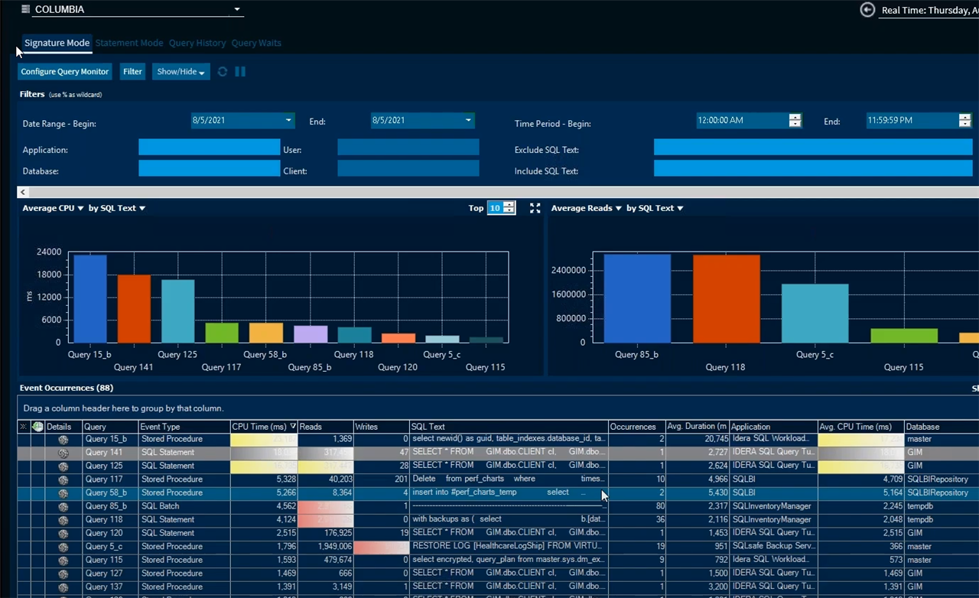979x598 pixels.
Task: Sort by the Event Type column header
Action: [x=184, y=427]
